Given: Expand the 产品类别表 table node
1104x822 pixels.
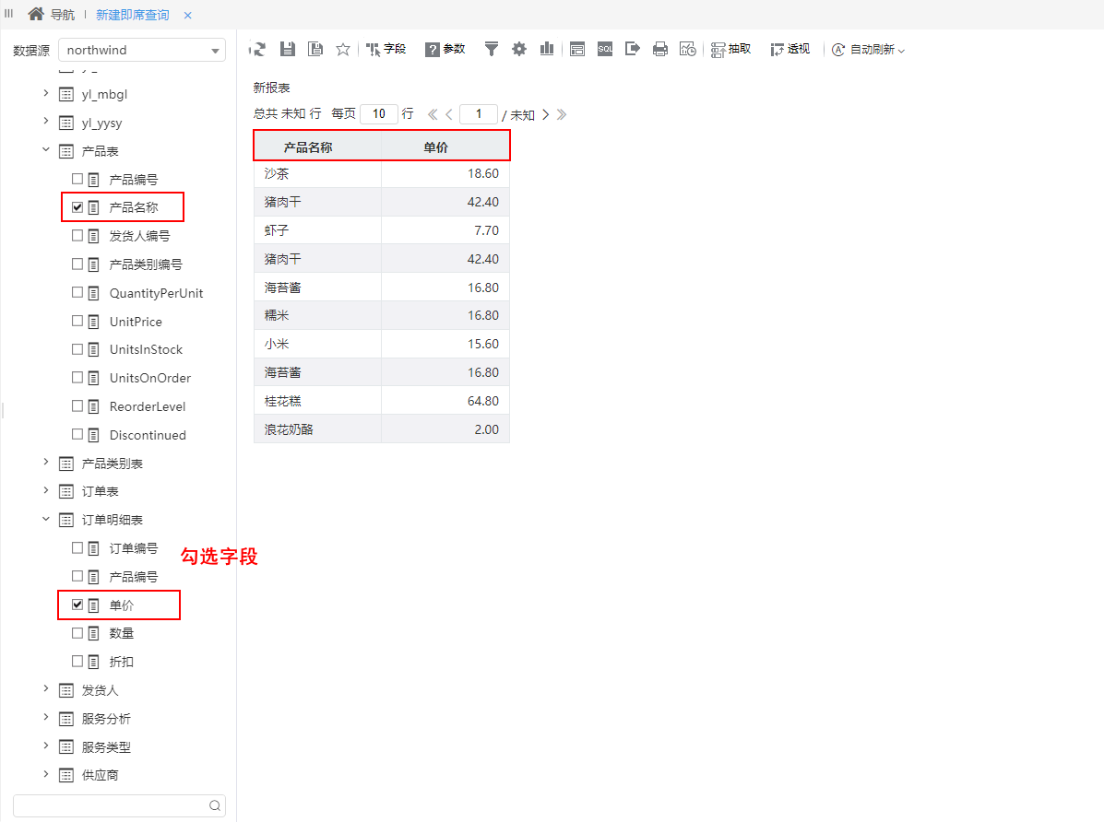Looking at the screenshot, I should coord(46,462).
